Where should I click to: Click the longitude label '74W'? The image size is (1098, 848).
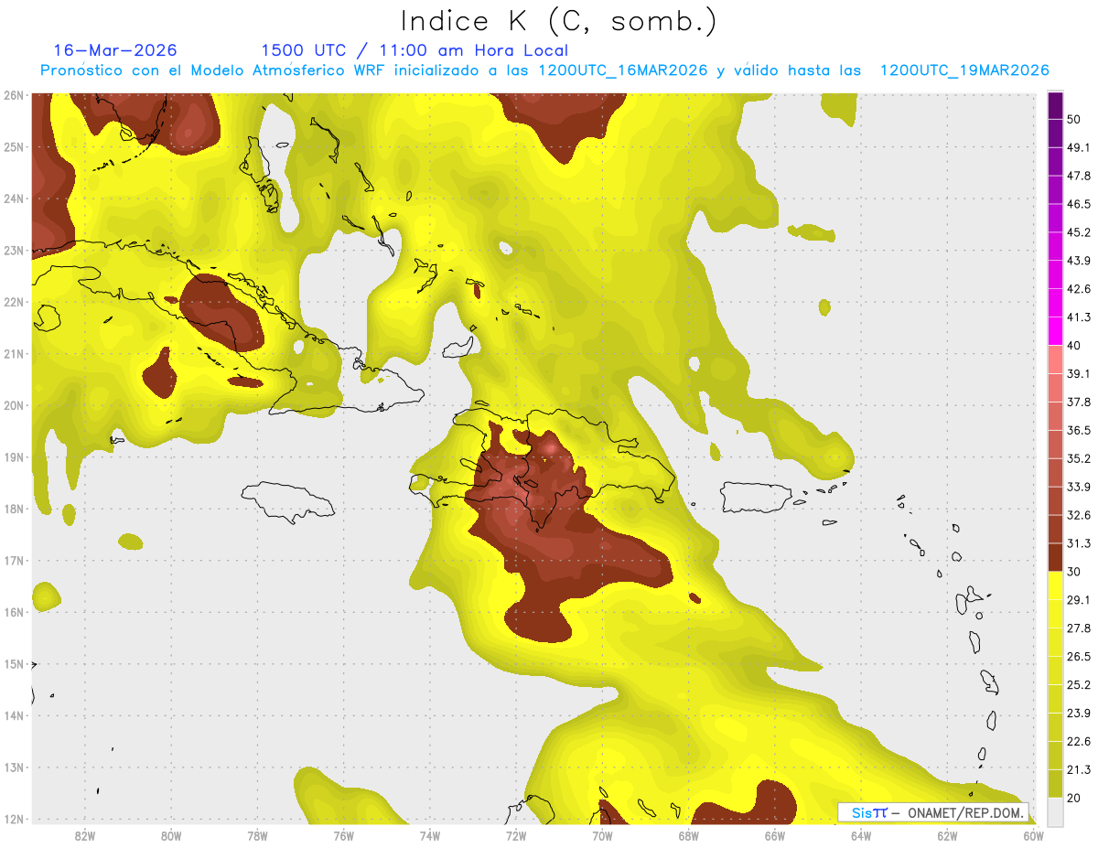430,835
